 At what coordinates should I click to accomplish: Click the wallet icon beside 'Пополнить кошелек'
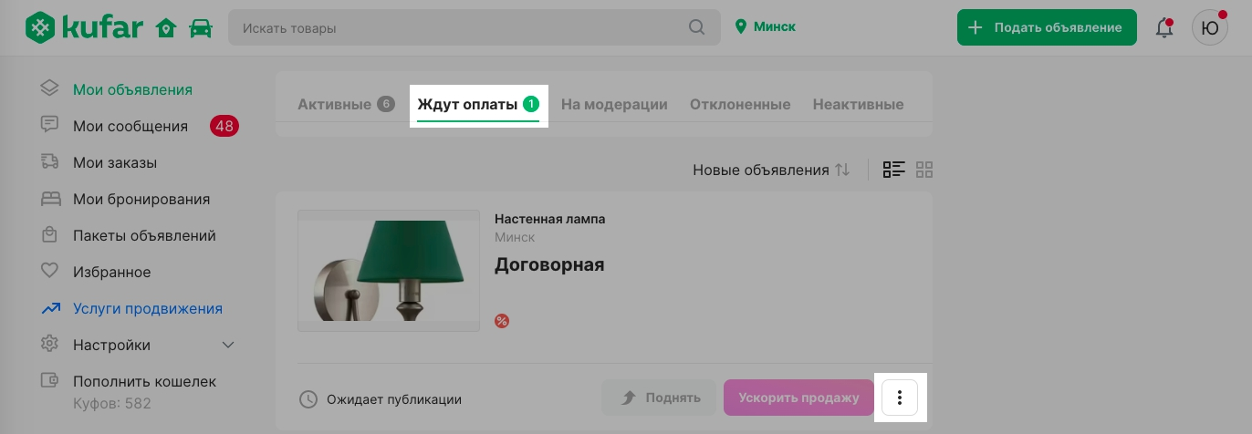[49, 380]
